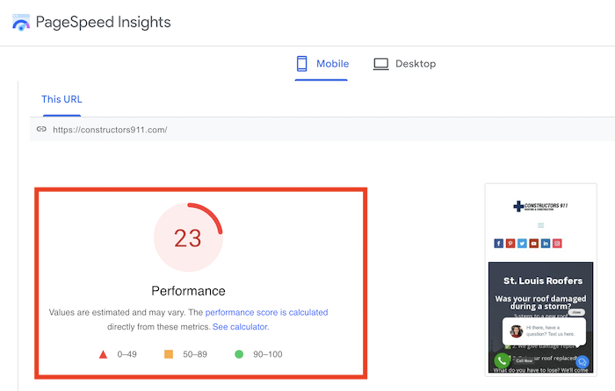Expand the hamburger menu in site preview
615x391 pixels.
(x=540, y=225)
